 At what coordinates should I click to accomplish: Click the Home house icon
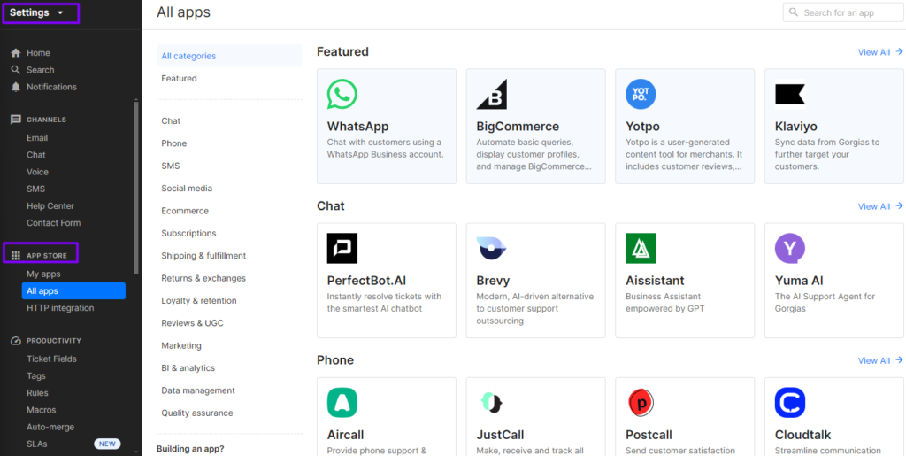16,52
